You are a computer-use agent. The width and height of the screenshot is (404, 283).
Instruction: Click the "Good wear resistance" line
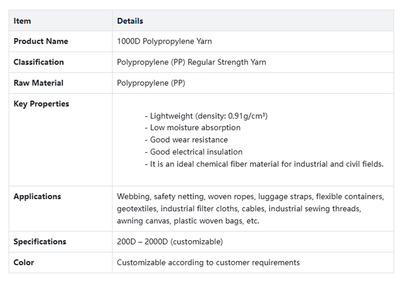pyautogui.click(x=186, y=140)
